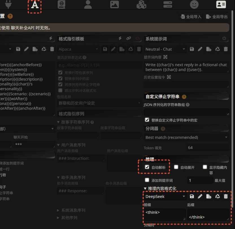Open the Neutral - Chat dropdown
This screenshot has height=229, width=235.
165,49
